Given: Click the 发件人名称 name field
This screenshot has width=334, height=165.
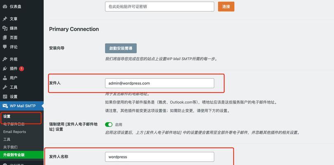Looking at the screenshot, I should [x=160, y=157].
